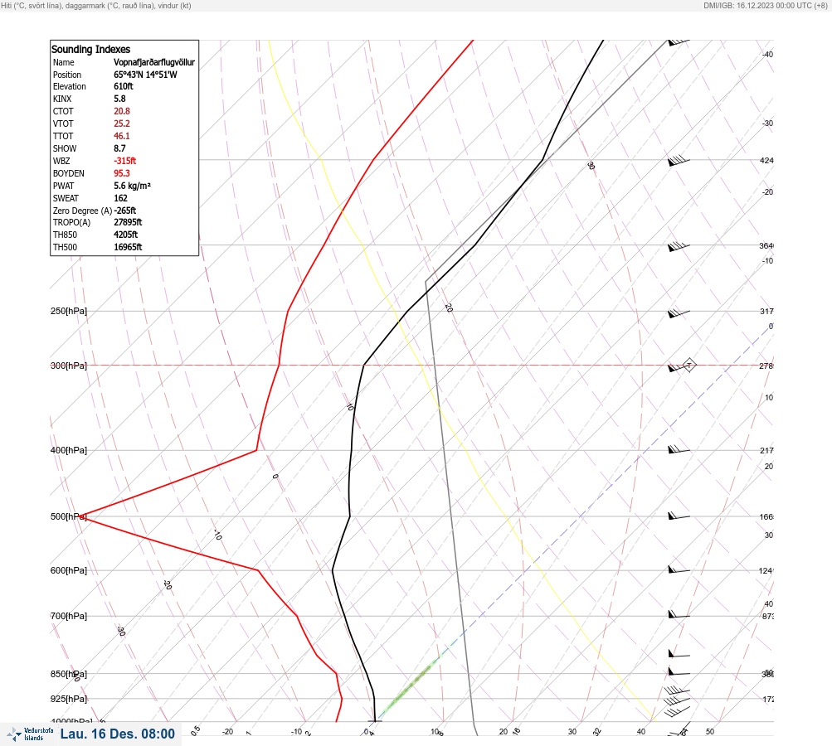Click the 'KINX' index label

[62, 99]
